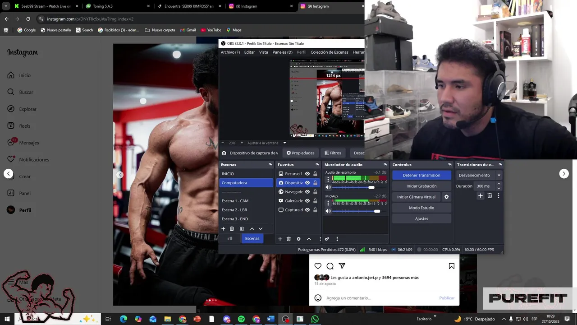Add a new scene in Escenas panel
Screen dimensions: 577x325
point(223,229)
